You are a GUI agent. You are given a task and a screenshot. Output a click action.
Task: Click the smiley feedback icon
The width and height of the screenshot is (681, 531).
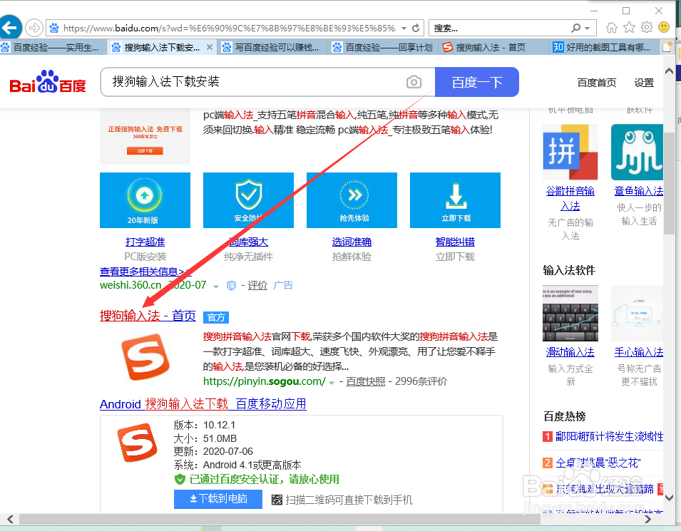pos(664,27)
